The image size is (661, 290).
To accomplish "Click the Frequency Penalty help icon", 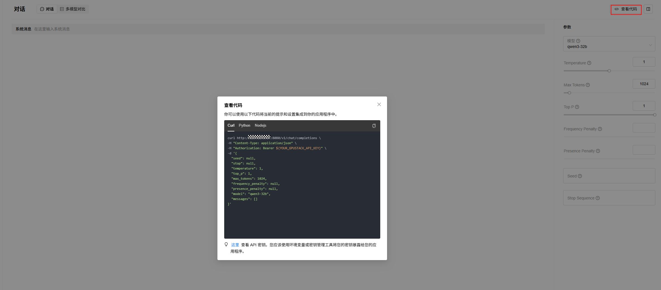I will coord(600,129).
